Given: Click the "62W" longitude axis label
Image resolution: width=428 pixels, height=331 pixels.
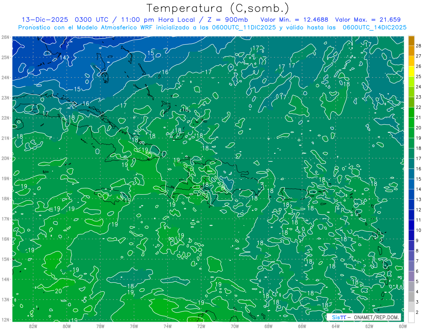Looking at the screenshot, I should click(x=369, y=326).
